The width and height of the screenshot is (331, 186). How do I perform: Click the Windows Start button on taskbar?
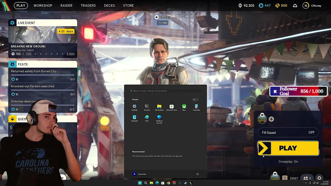140,183
